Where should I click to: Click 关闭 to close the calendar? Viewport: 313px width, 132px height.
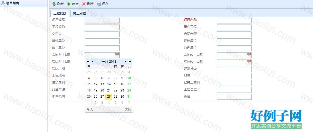click(128, 109)
